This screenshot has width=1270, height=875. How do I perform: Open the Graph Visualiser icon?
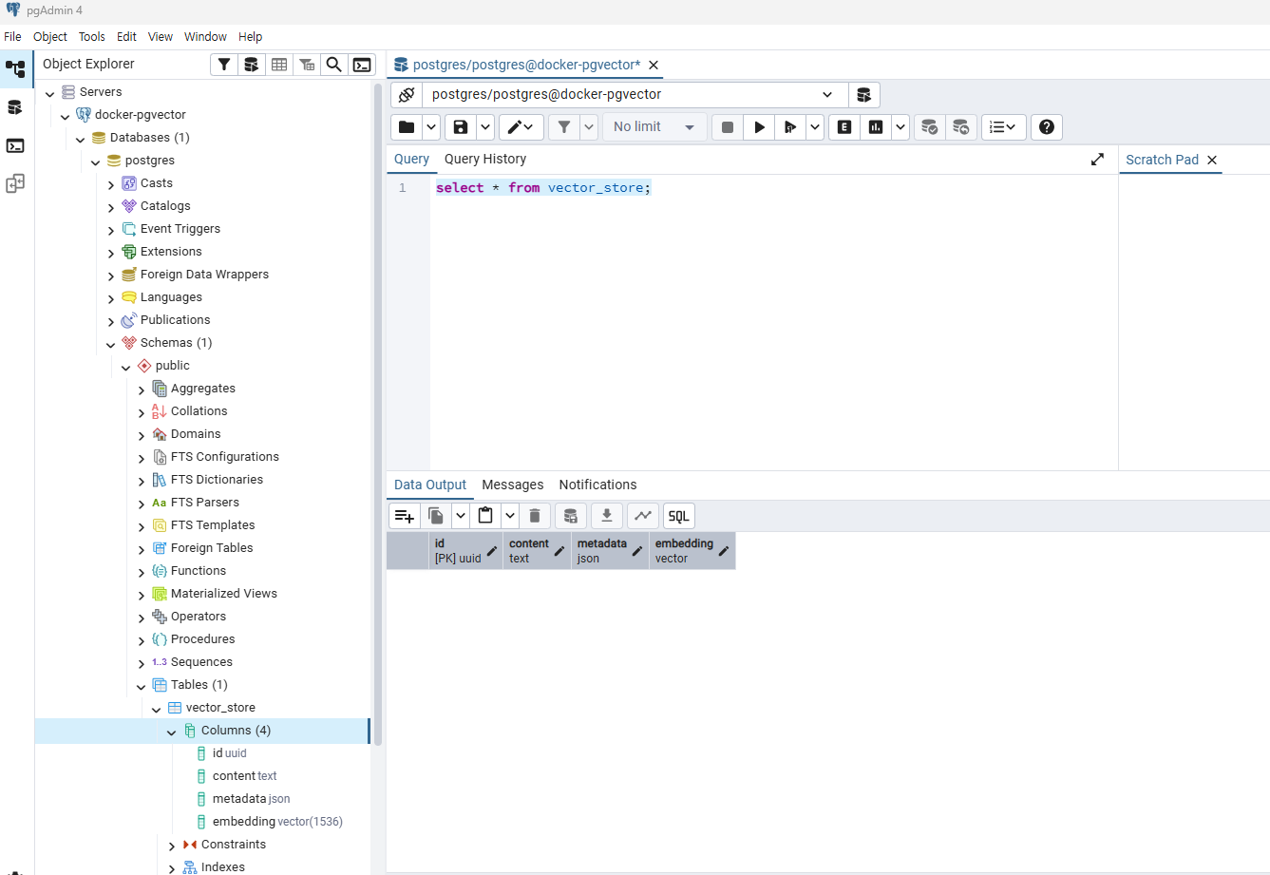pos(643,516)
